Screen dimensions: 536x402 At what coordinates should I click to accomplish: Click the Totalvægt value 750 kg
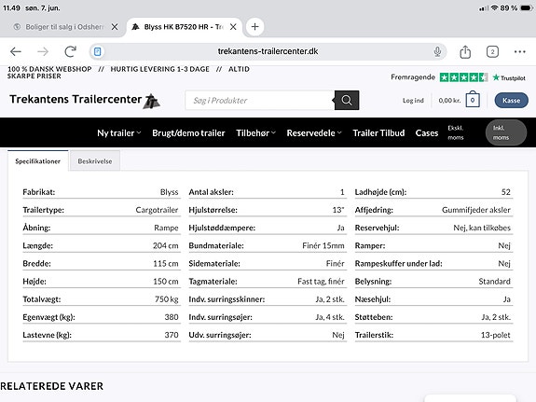[x=167, y=299]
